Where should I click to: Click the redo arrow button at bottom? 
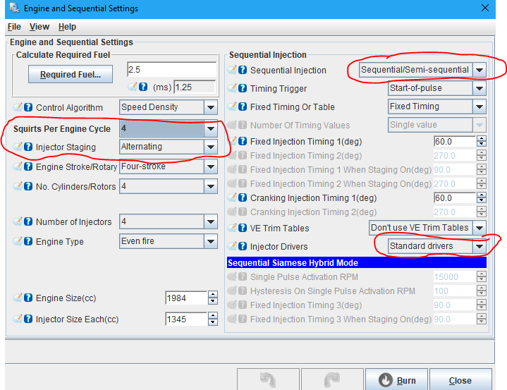tap(334, 381)
